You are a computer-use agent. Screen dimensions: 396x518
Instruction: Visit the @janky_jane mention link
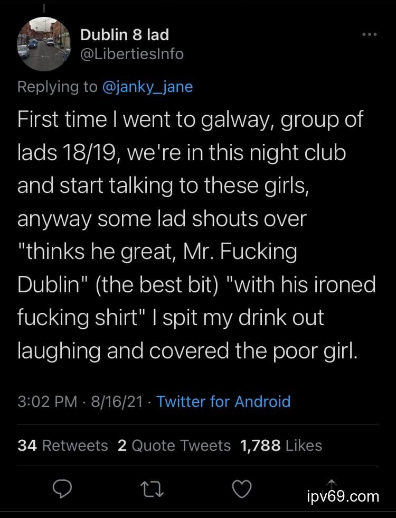147,87
